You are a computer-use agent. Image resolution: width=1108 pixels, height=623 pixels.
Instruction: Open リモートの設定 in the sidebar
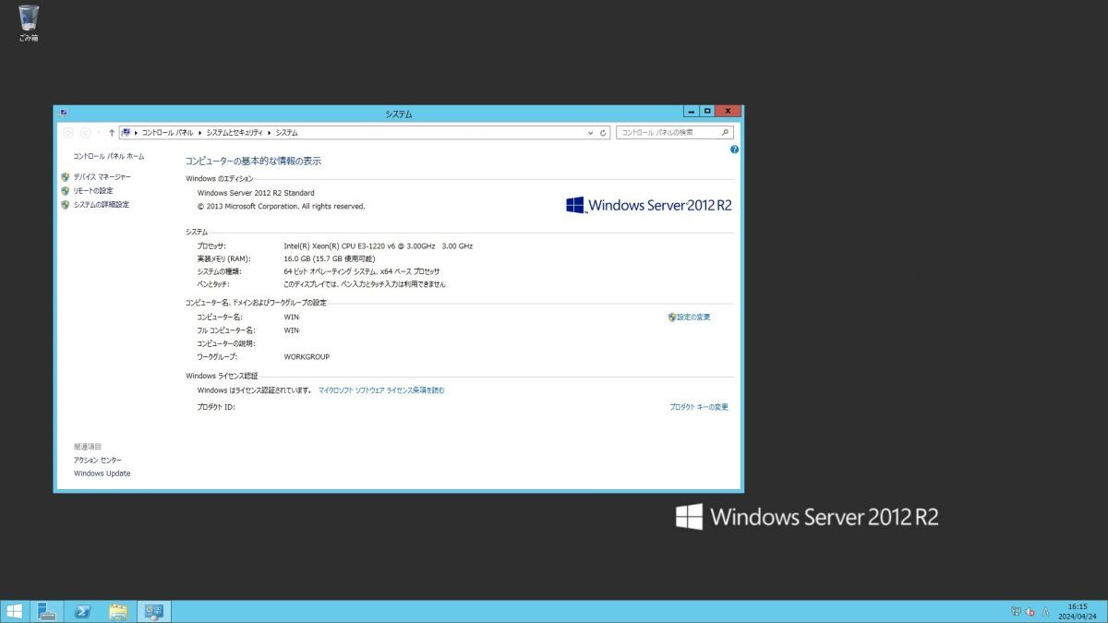(93, 190)
